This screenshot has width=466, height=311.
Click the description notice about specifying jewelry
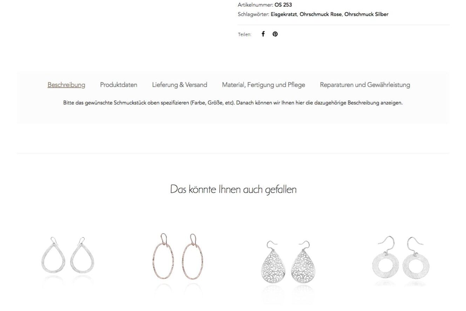[233, 103]
